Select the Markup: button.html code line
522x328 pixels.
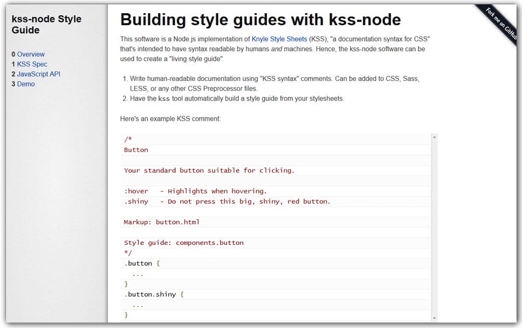coord(161,222)
